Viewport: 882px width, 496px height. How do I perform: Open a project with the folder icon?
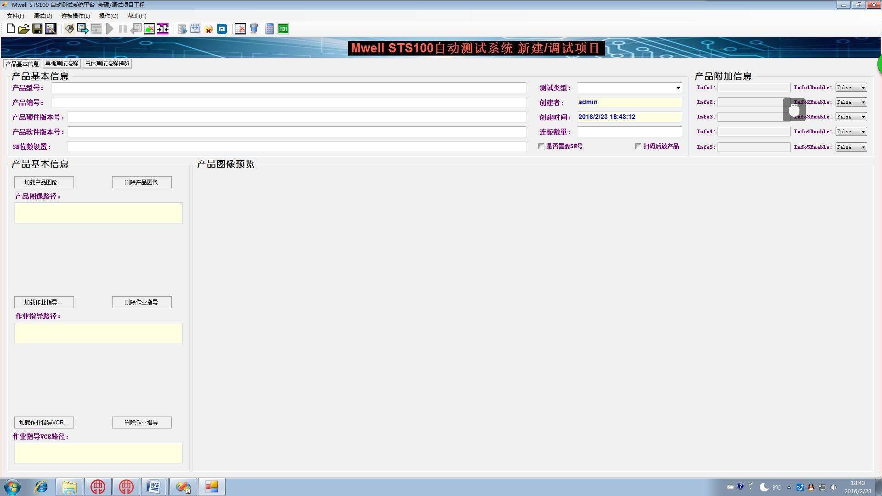click(24, 29)
